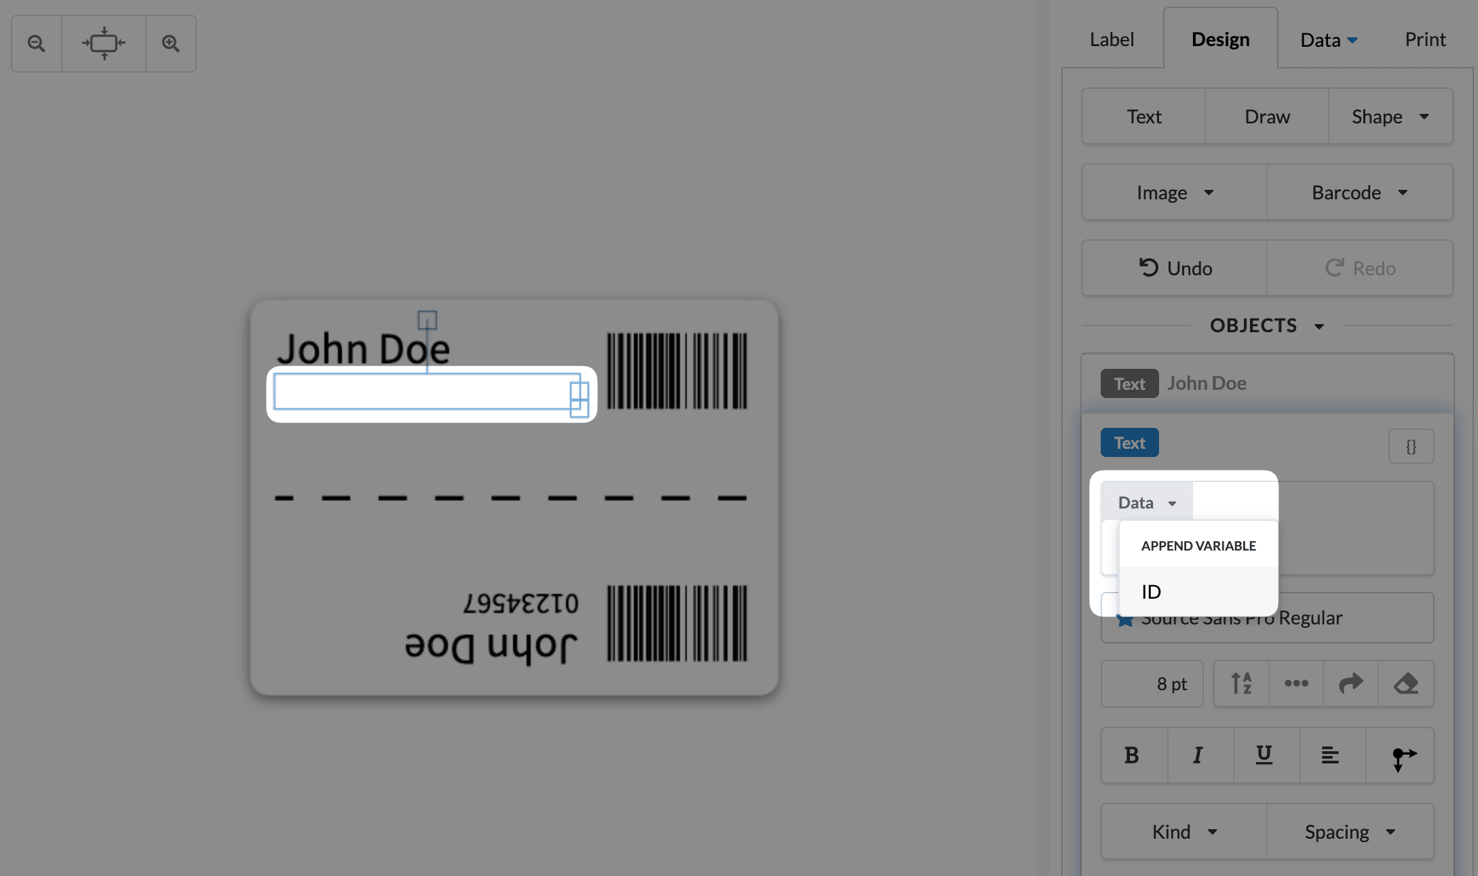The image size is (1478, 876).
Task: Toggle italic formatting
Action: (x=1198, y=755)
